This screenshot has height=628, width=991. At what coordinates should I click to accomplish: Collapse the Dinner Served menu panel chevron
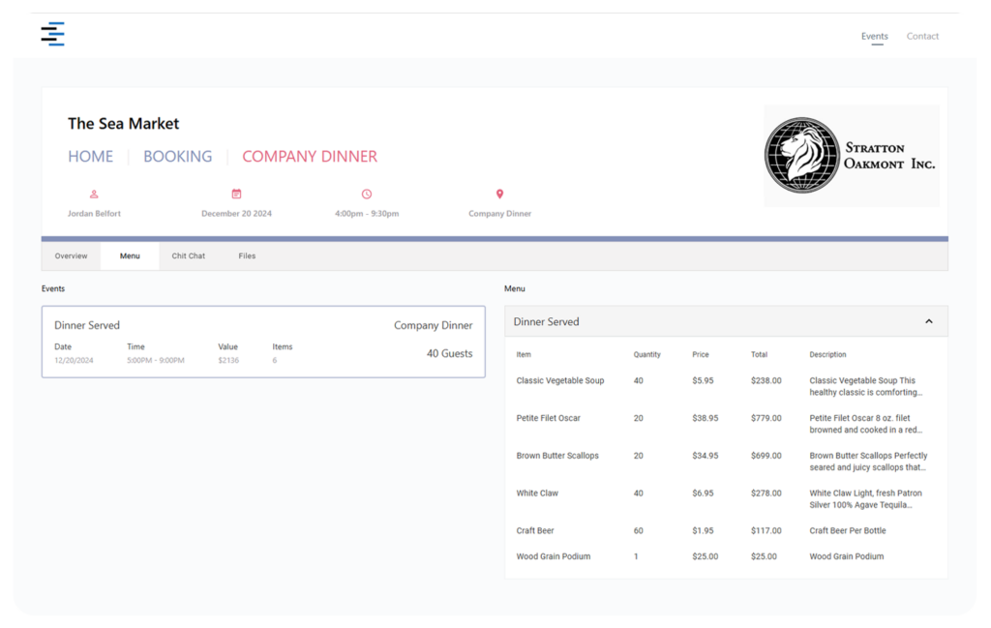[x=928, y=321]
